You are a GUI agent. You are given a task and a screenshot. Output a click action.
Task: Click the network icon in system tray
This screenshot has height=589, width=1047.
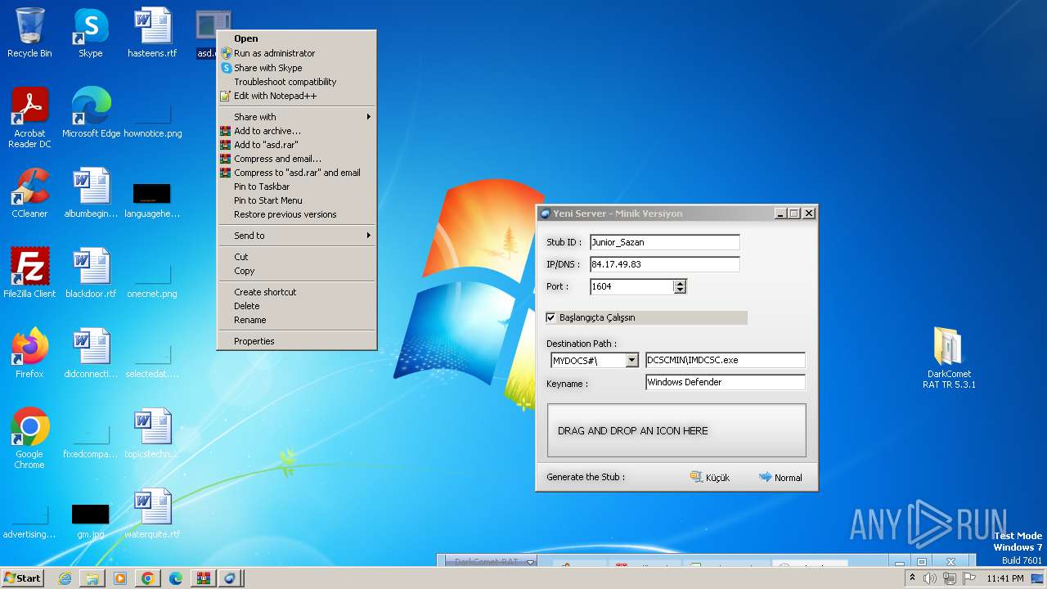point(949,578)
